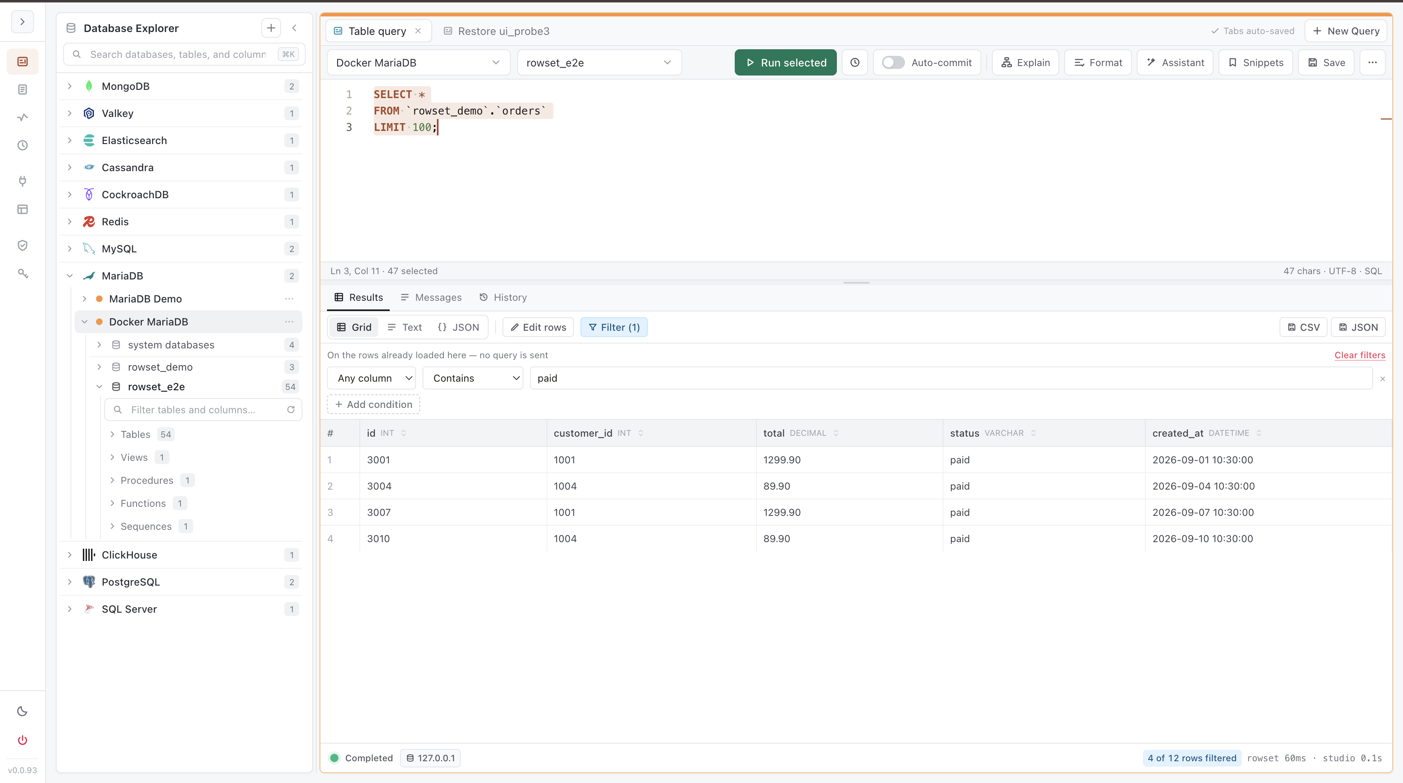Expand the ClickHouse group

click(x=70, y=555)
